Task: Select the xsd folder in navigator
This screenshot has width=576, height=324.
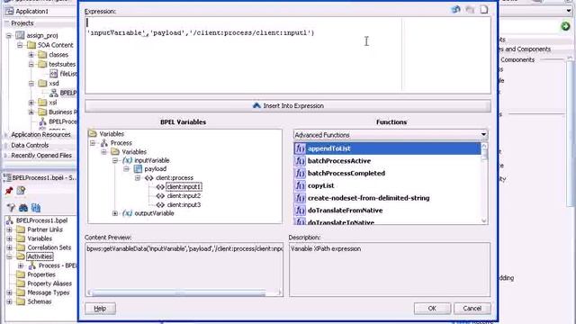Action: pyautogui.click(x=54, y=84)
